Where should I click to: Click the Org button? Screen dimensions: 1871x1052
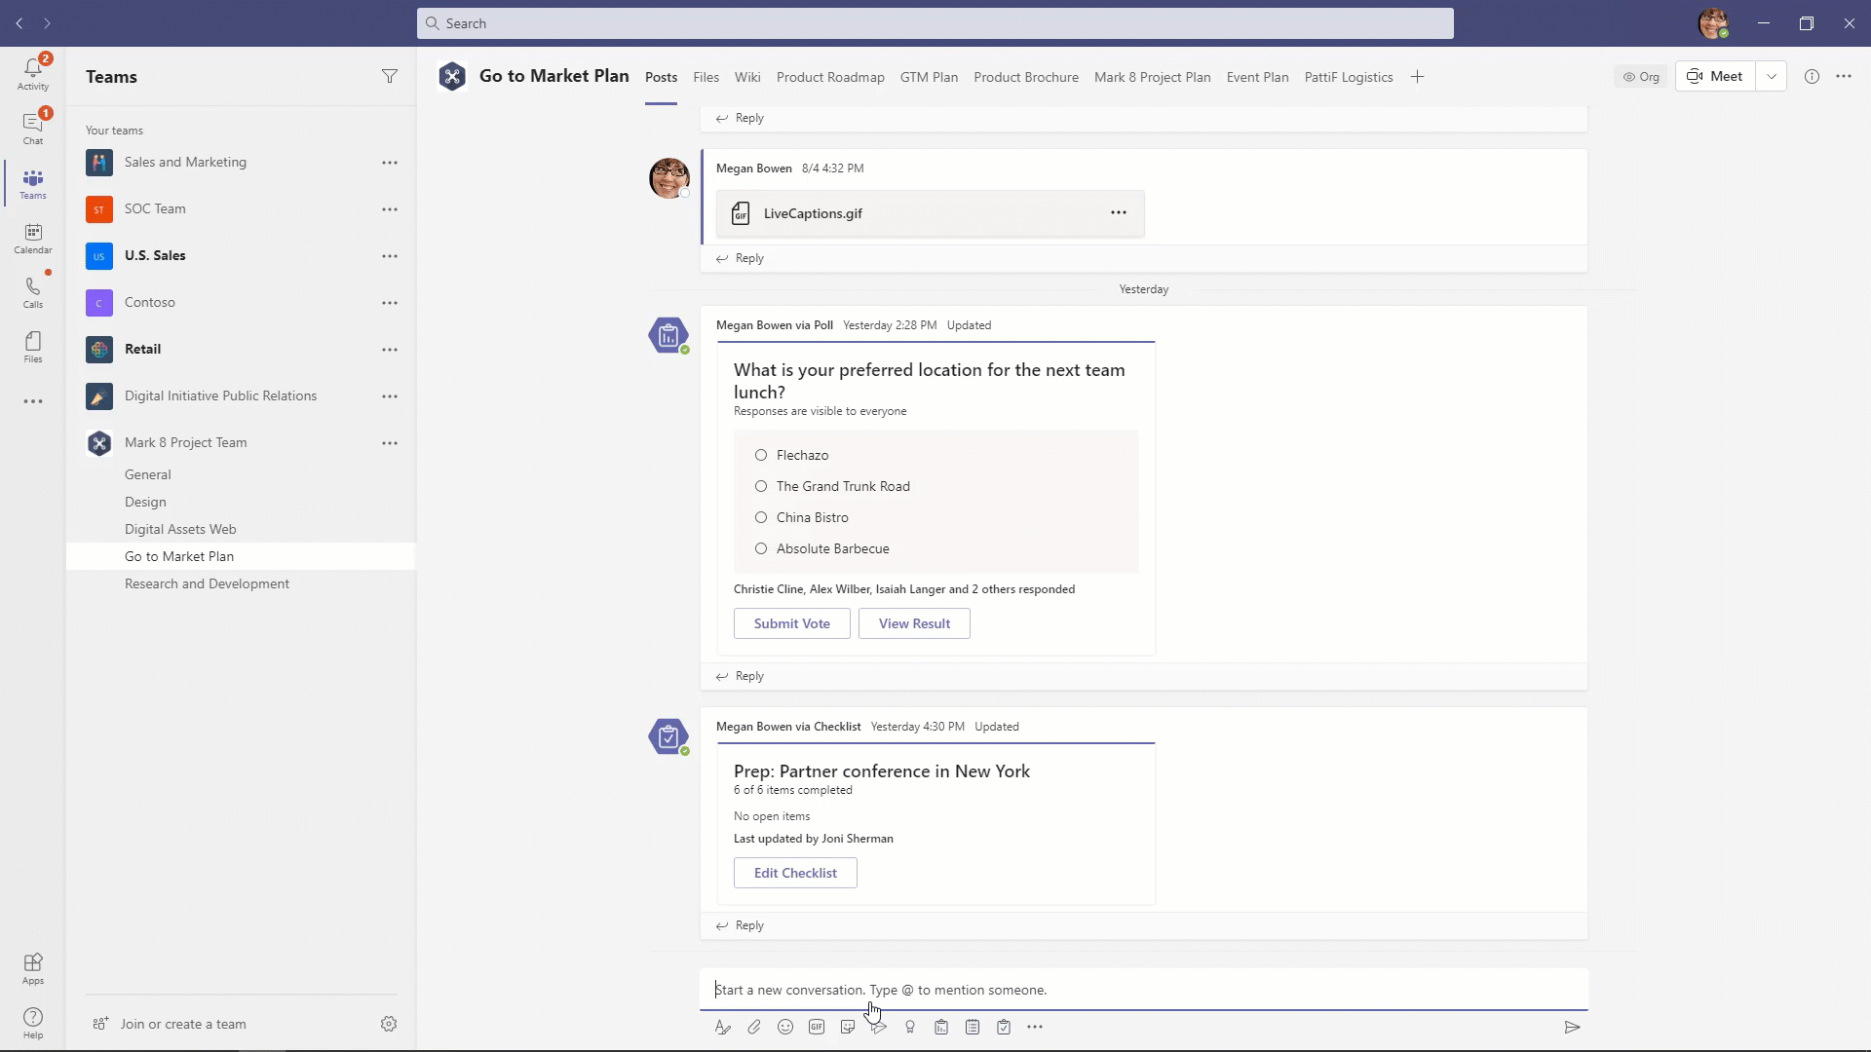[1641, 76]
